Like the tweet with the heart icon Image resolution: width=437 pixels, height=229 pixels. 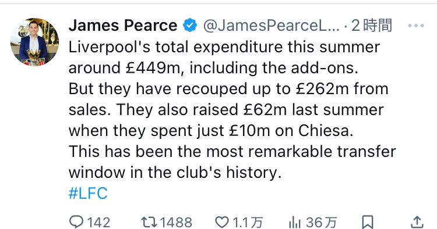(x=222, y=223)
